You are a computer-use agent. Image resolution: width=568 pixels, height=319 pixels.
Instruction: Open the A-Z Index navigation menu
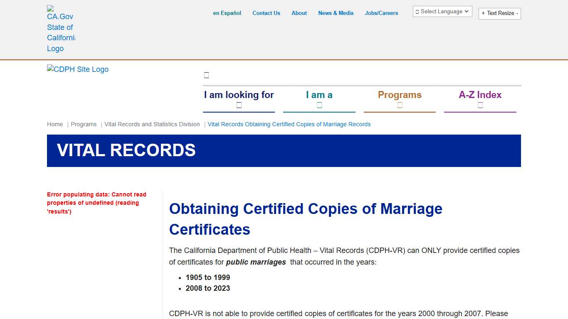tap(480, 95)
